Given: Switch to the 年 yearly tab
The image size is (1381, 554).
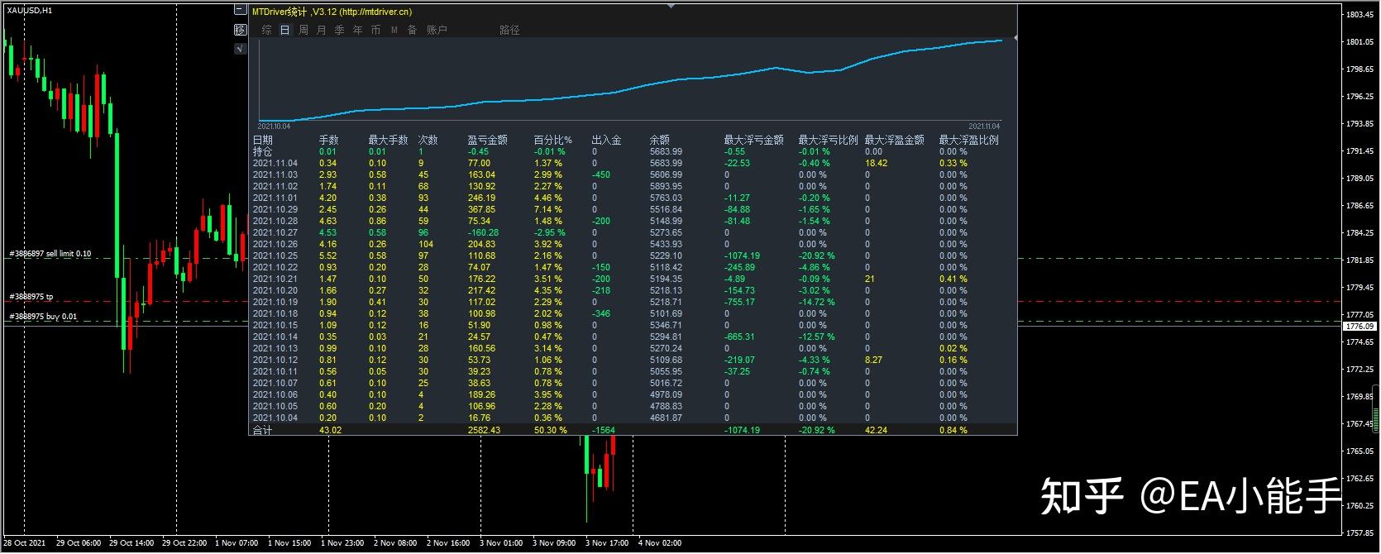Looking at the screenshot, I should (x=357, y=30).
